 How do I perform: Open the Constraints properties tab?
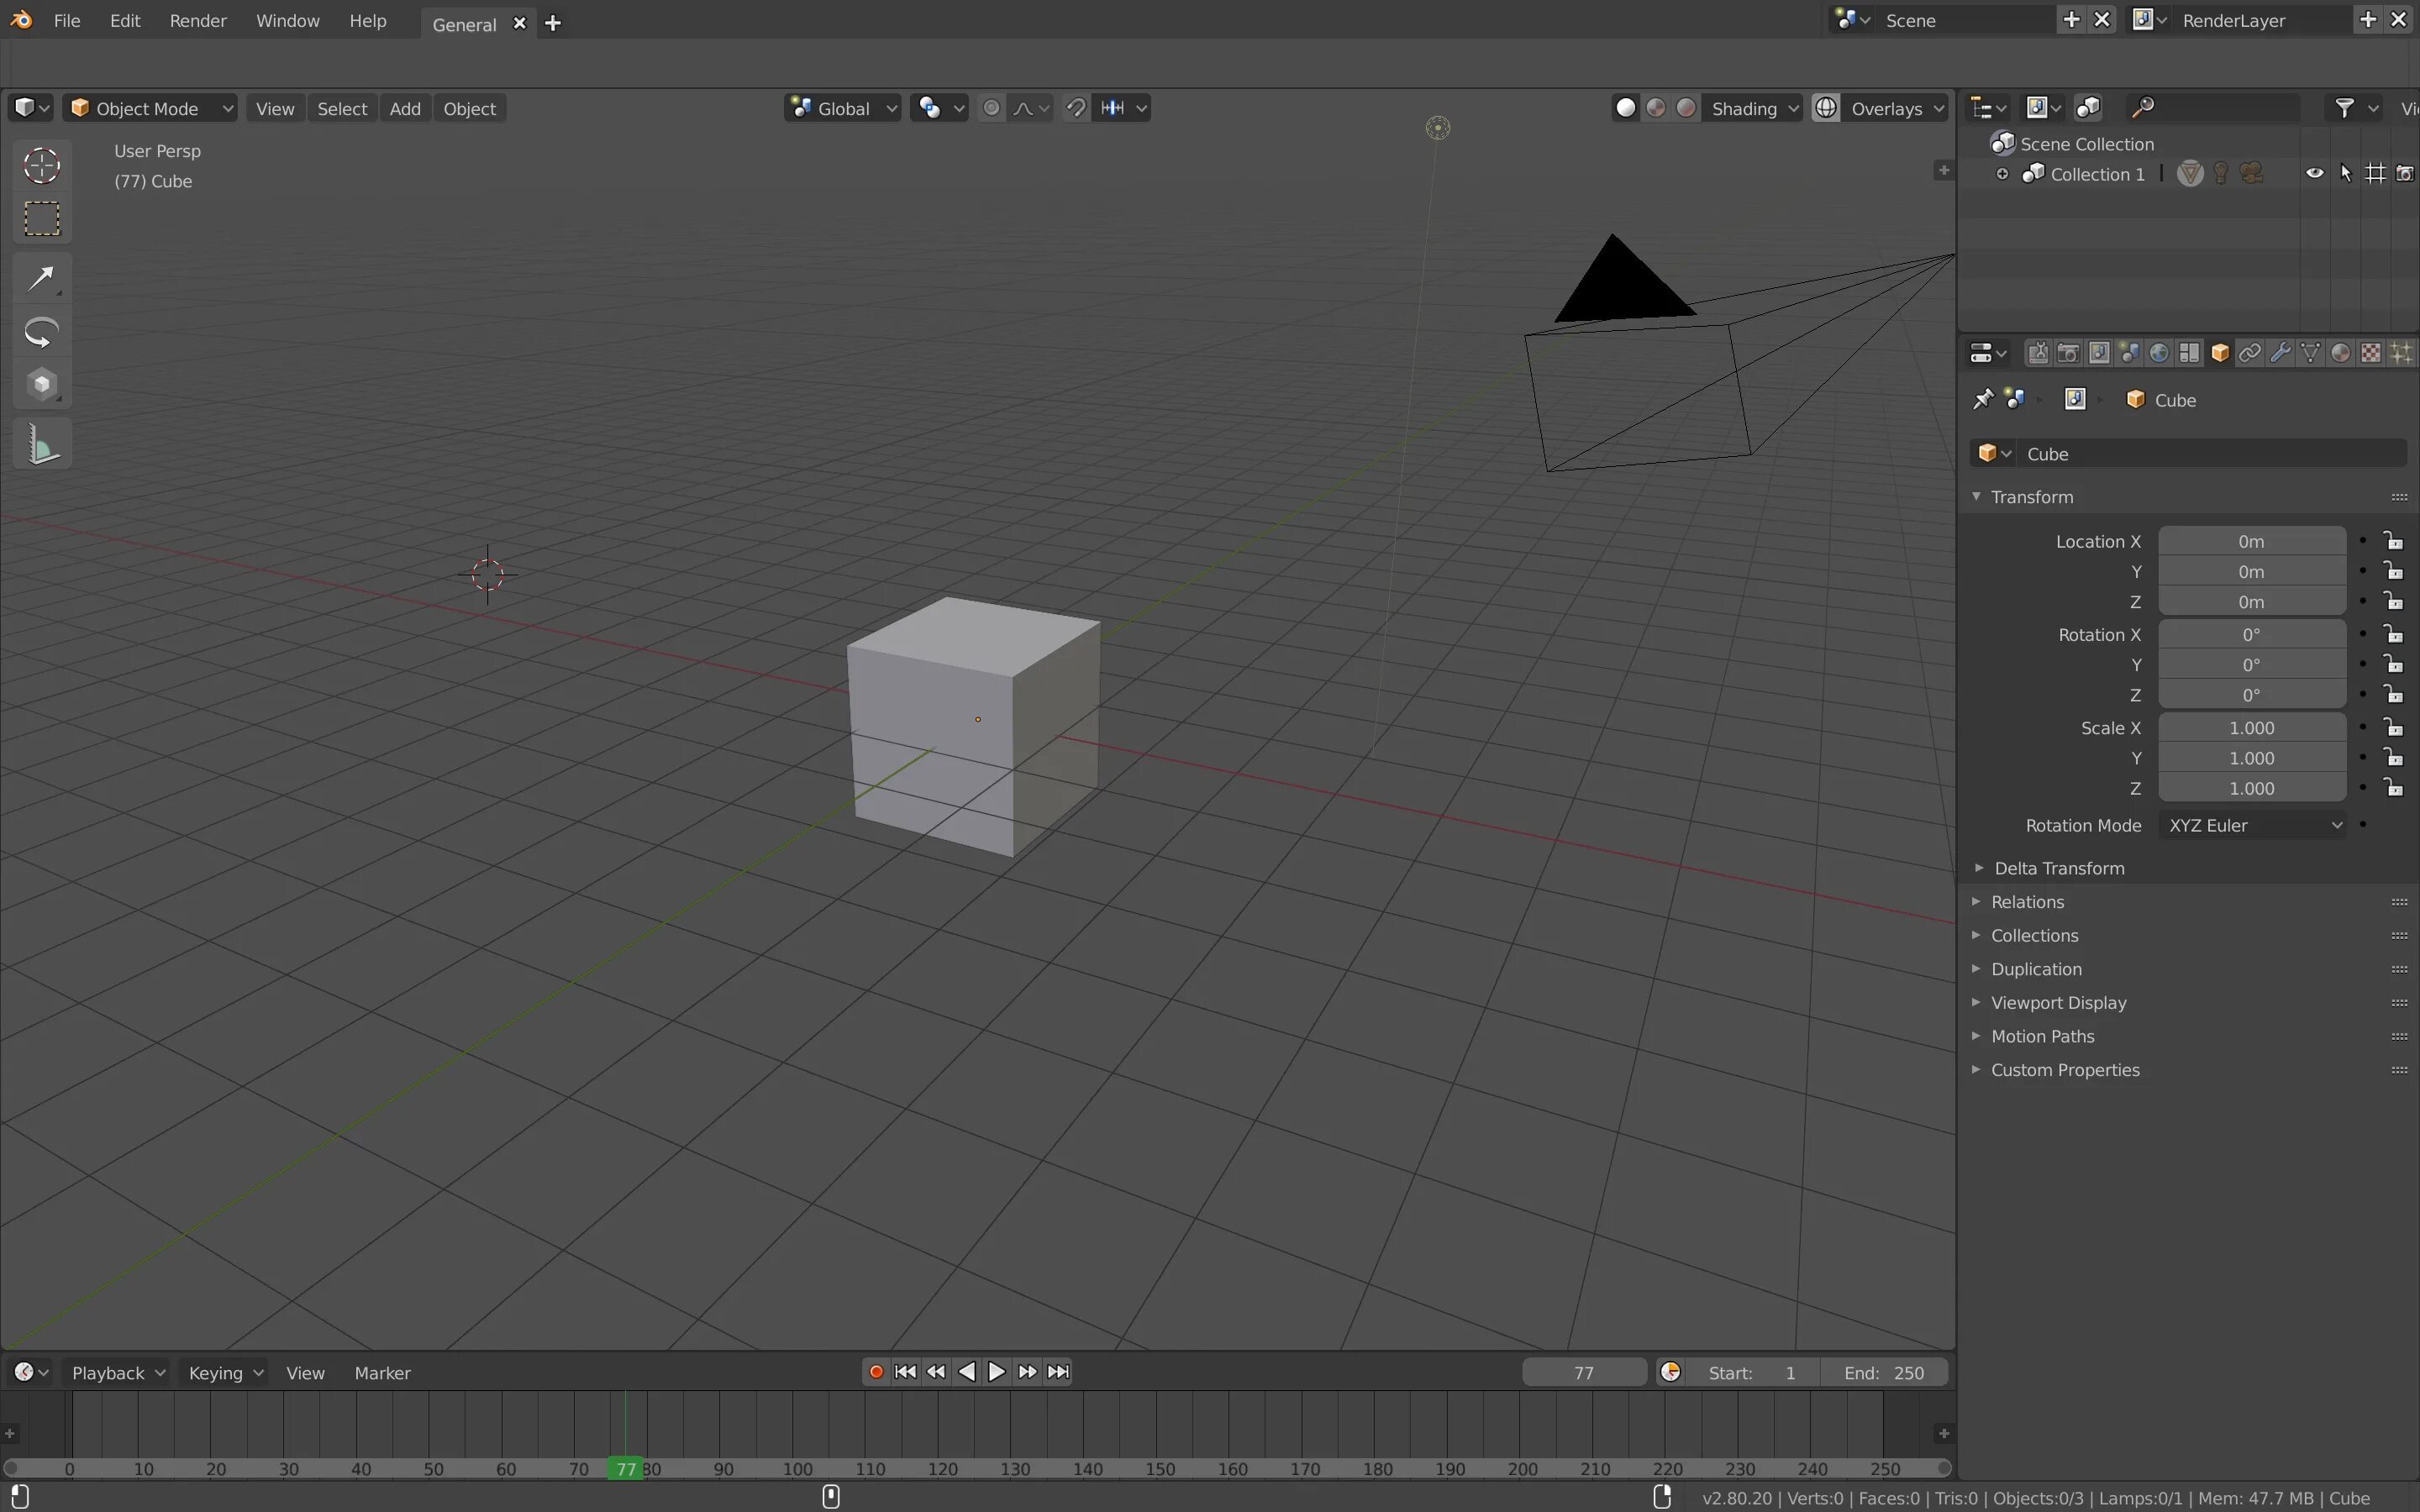2250,353
